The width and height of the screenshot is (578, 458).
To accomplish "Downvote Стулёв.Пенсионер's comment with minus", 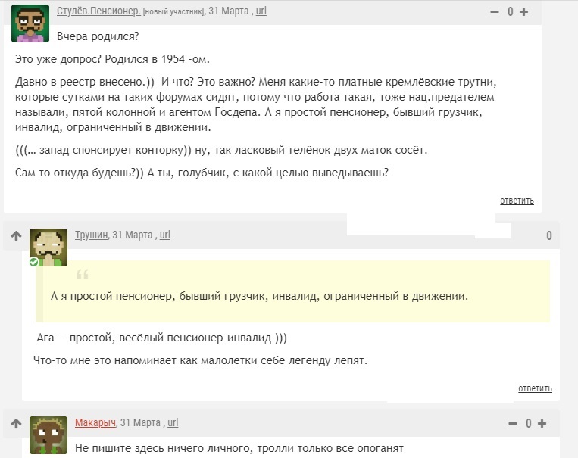I will click(495, 12).
